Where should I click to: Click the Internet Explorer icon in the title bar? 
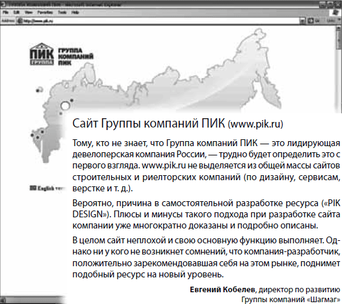(x=5, y=4)
